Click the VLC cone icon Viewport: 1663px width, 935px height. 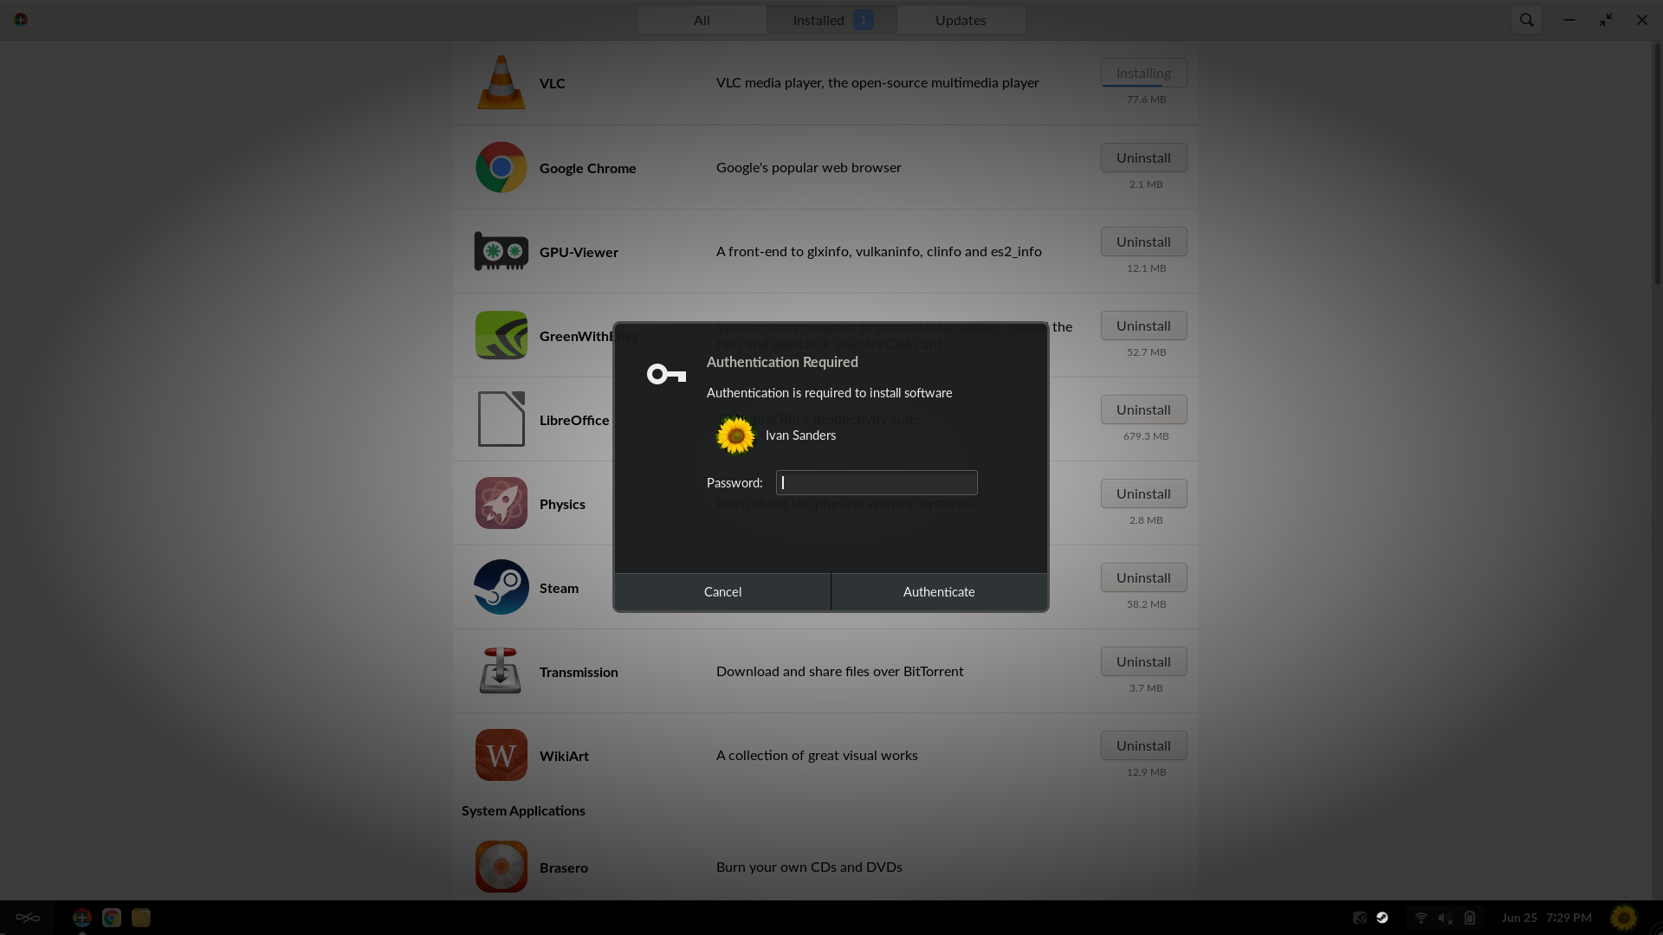(x=501, y=82)
